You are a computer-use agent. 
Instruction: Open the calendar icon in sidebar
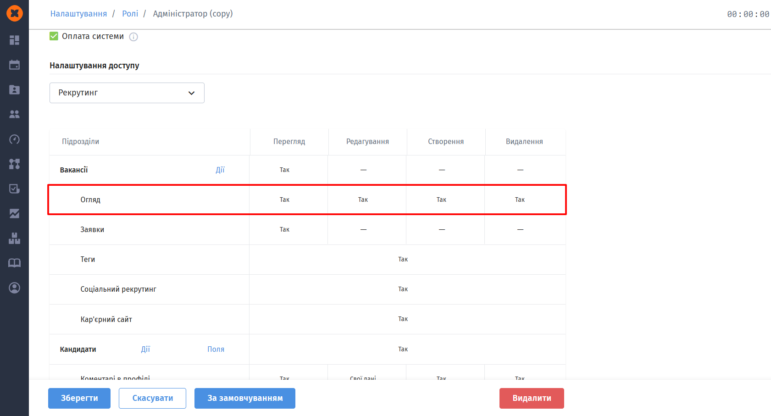tap(15, 65)
